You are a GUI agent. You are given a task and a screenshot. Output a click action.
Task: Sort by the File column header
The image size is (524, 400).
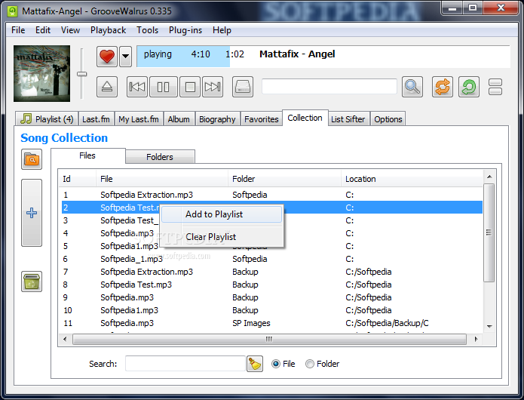point(162,179)
